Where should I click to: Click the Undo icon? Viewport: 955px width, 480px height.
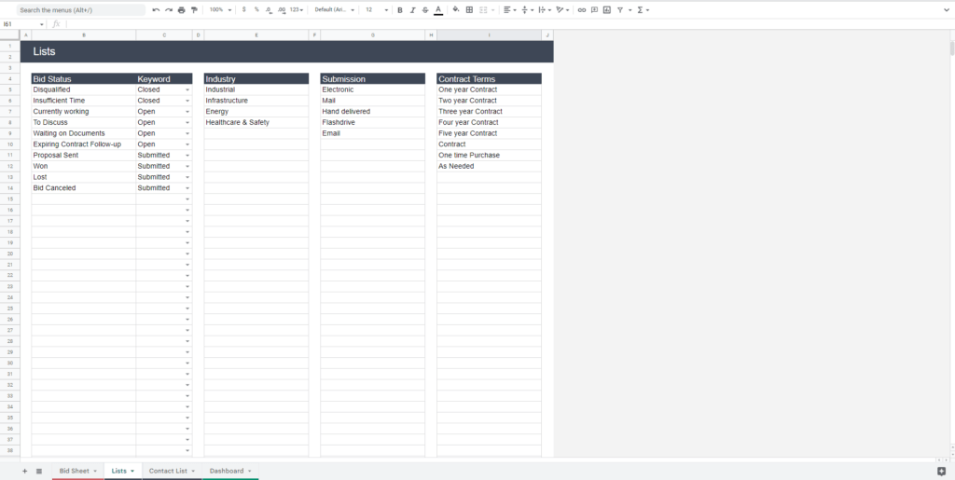[x=157, y=10]
